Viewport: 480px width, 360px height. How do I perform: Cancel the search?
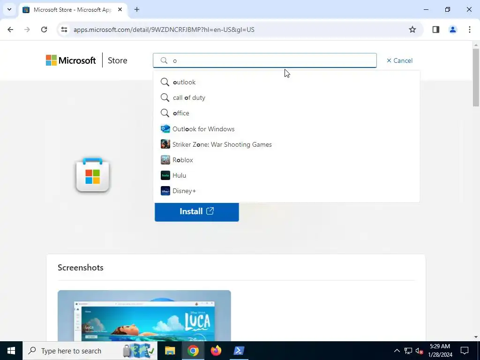[399, 60]
